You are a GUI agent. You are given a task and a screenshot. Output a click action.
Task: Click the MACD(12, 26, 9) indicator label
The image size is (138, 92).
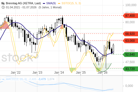point(16,79)
